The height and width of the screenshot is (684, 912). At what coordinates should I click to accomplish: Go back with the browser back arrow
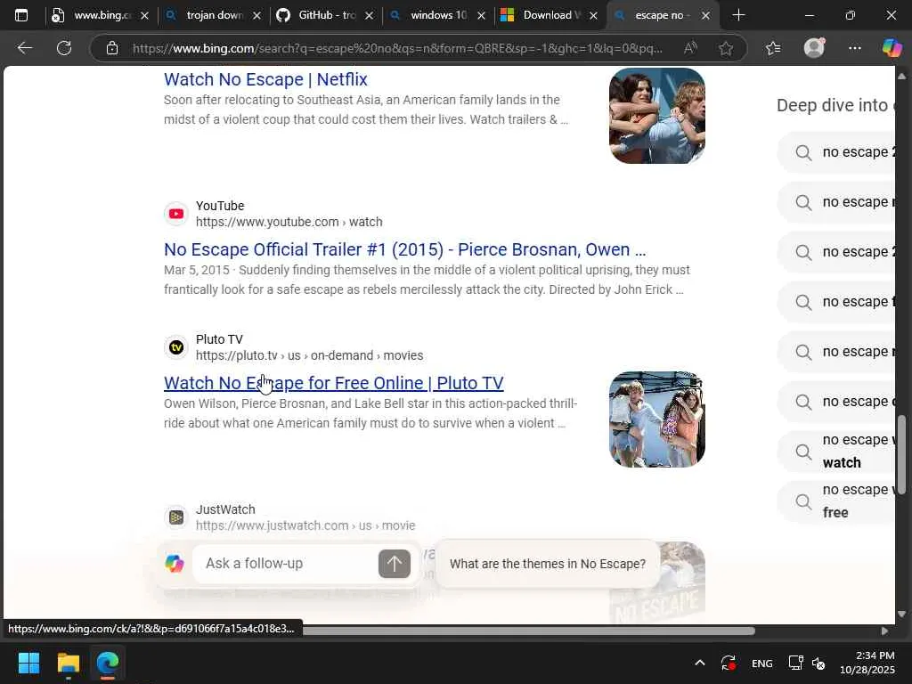click(24, 48)
